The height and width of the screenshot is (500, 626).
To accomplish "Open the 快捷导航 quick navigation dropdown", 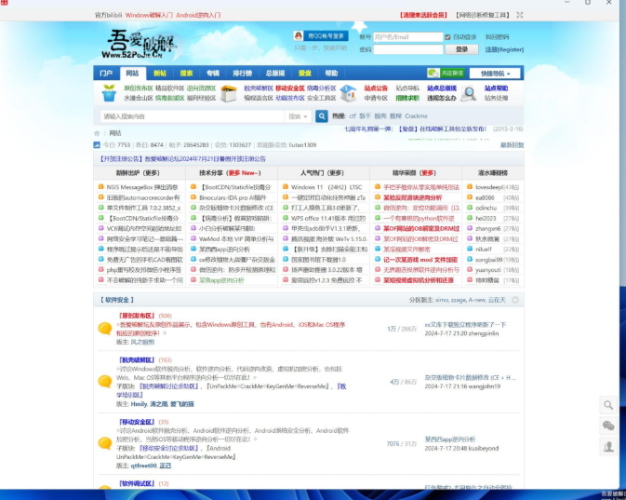I will tap(495, 74).
